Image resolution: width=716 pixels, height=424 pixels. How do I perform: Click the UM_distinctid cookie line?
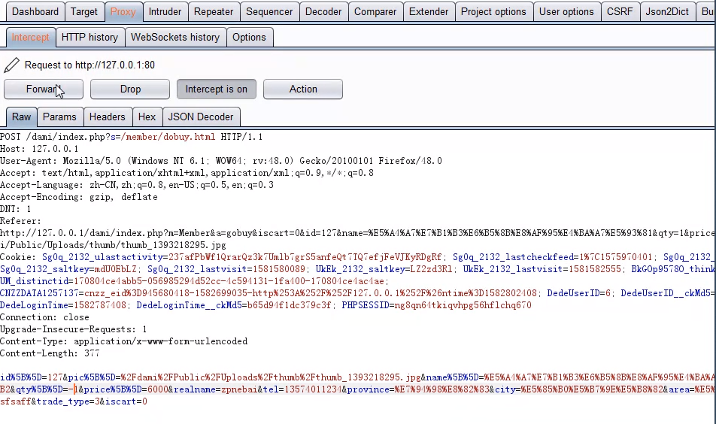[195, 281]
